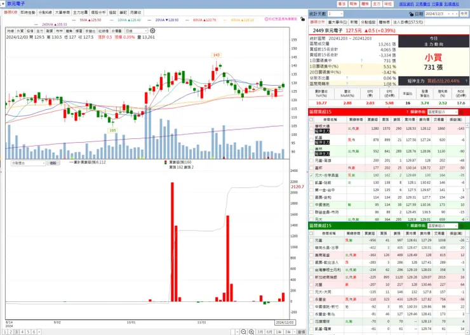Switch to the 主力地圖 tab
Image resolution: width=470 pixels, height=335 pixels.
pos(80,13)
